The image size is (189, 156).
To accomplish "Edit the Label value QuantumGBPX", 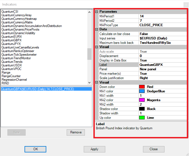I will 163,65.
